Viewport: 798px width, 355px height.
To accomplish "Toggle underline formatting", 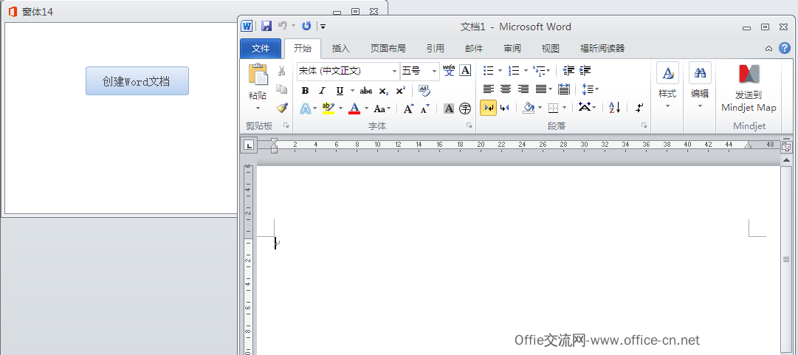I will pos(340,91).
